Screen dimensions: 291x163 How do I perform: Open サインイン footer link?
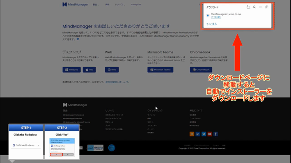[x=151, y=115]
